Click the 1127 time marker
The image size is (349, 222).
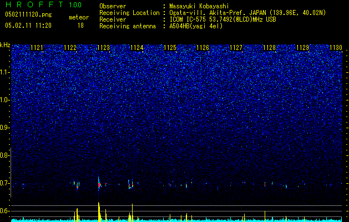point(236,48)
